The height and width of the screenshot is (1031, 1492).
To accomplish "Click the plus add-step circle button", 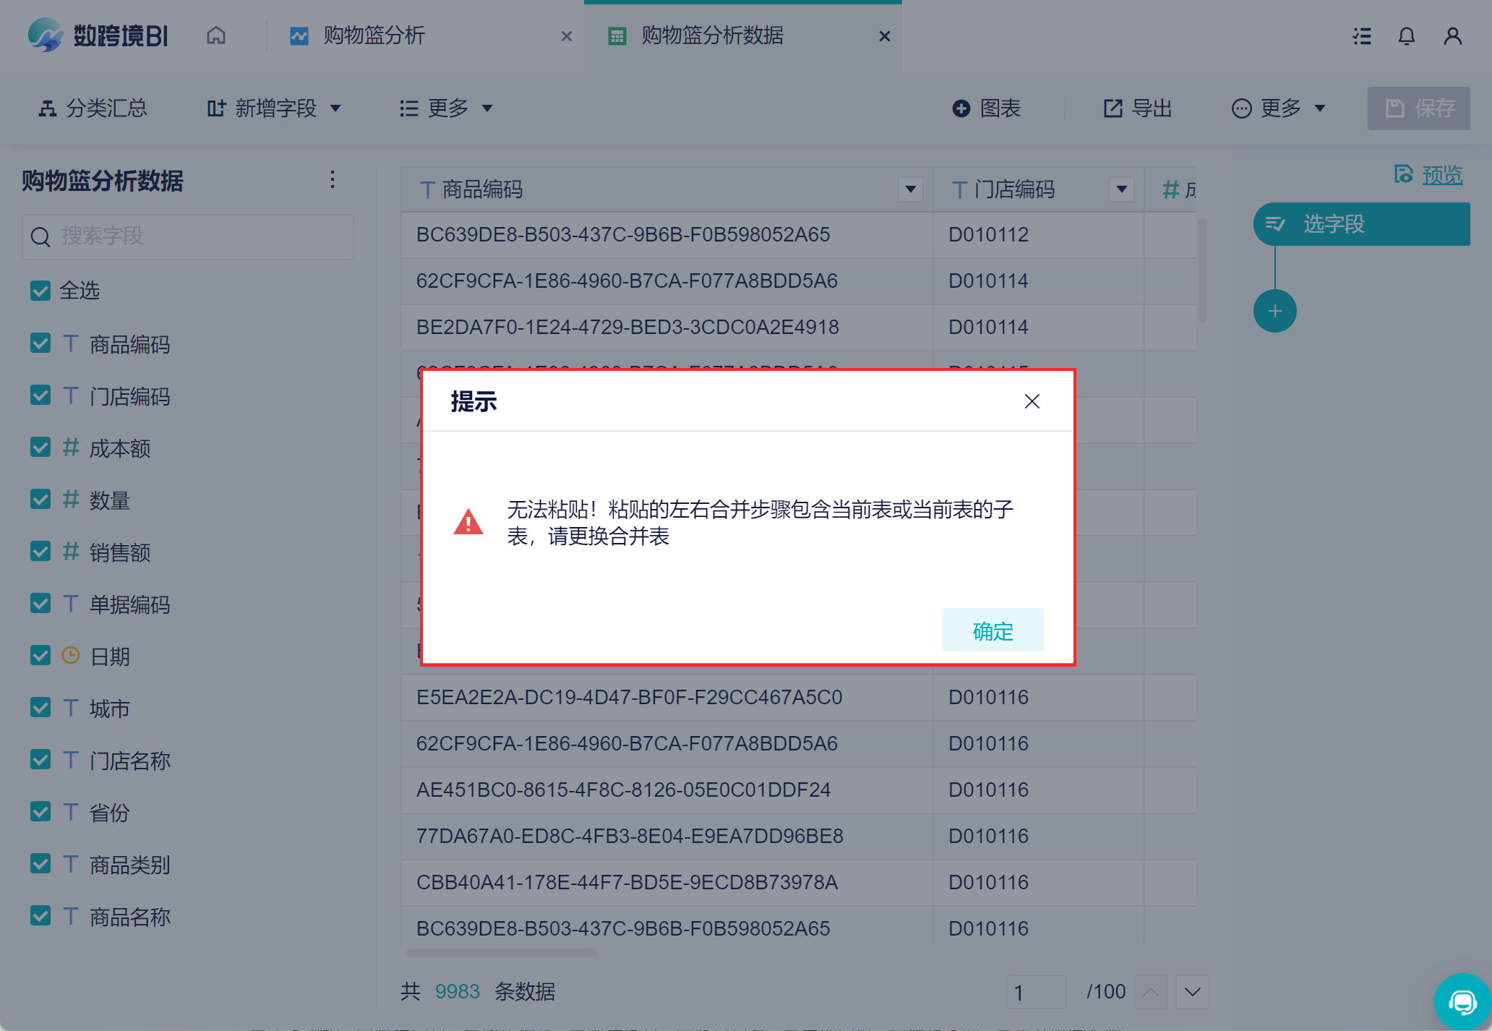I will click(1274, 311).
